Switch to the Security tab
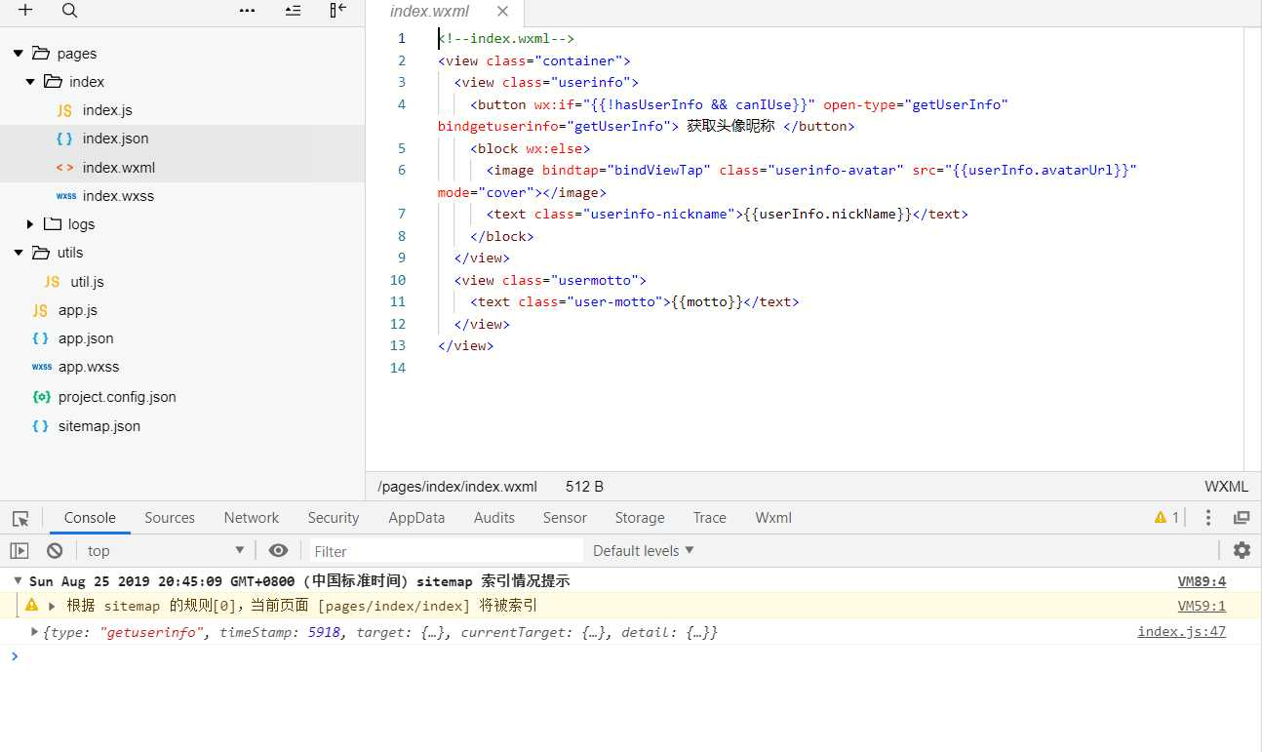 (x=334, y=518)
